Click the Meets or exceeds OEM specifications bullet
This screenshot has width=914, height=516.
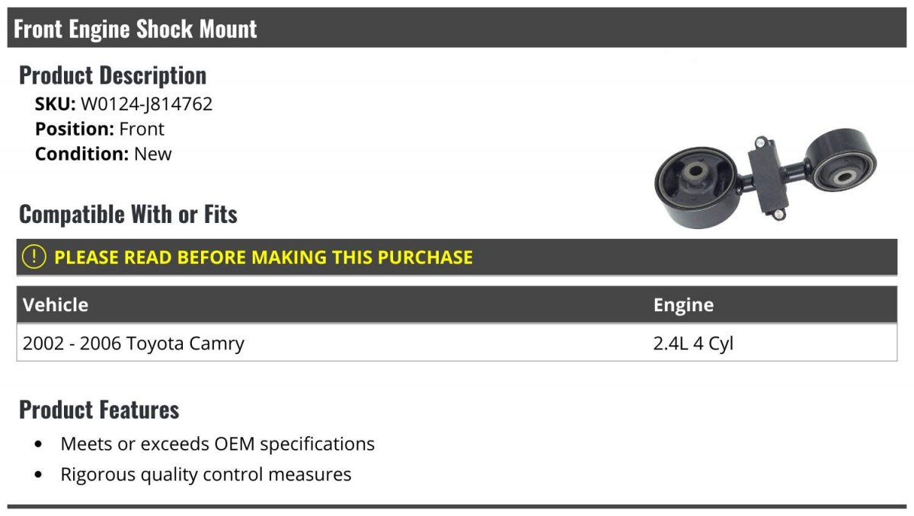click(x=217, y=443)
